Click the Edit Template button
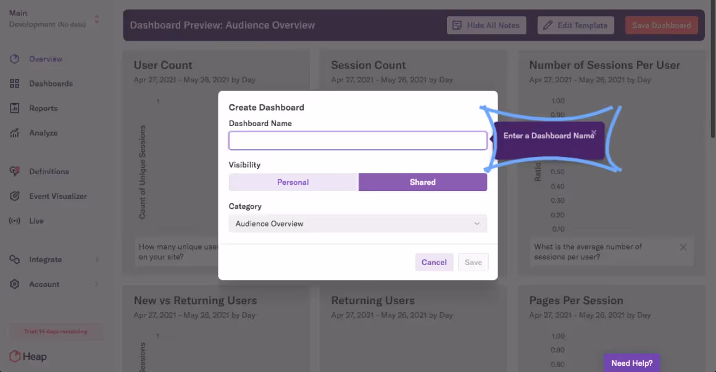This screenshot has height=372, width=716. [575, 25]
